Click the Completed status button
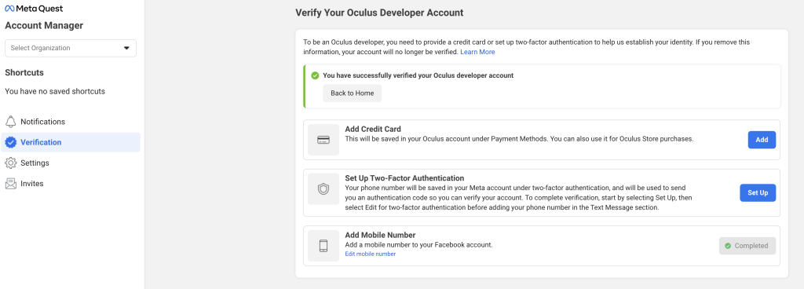804x289 pixels. 747,246
